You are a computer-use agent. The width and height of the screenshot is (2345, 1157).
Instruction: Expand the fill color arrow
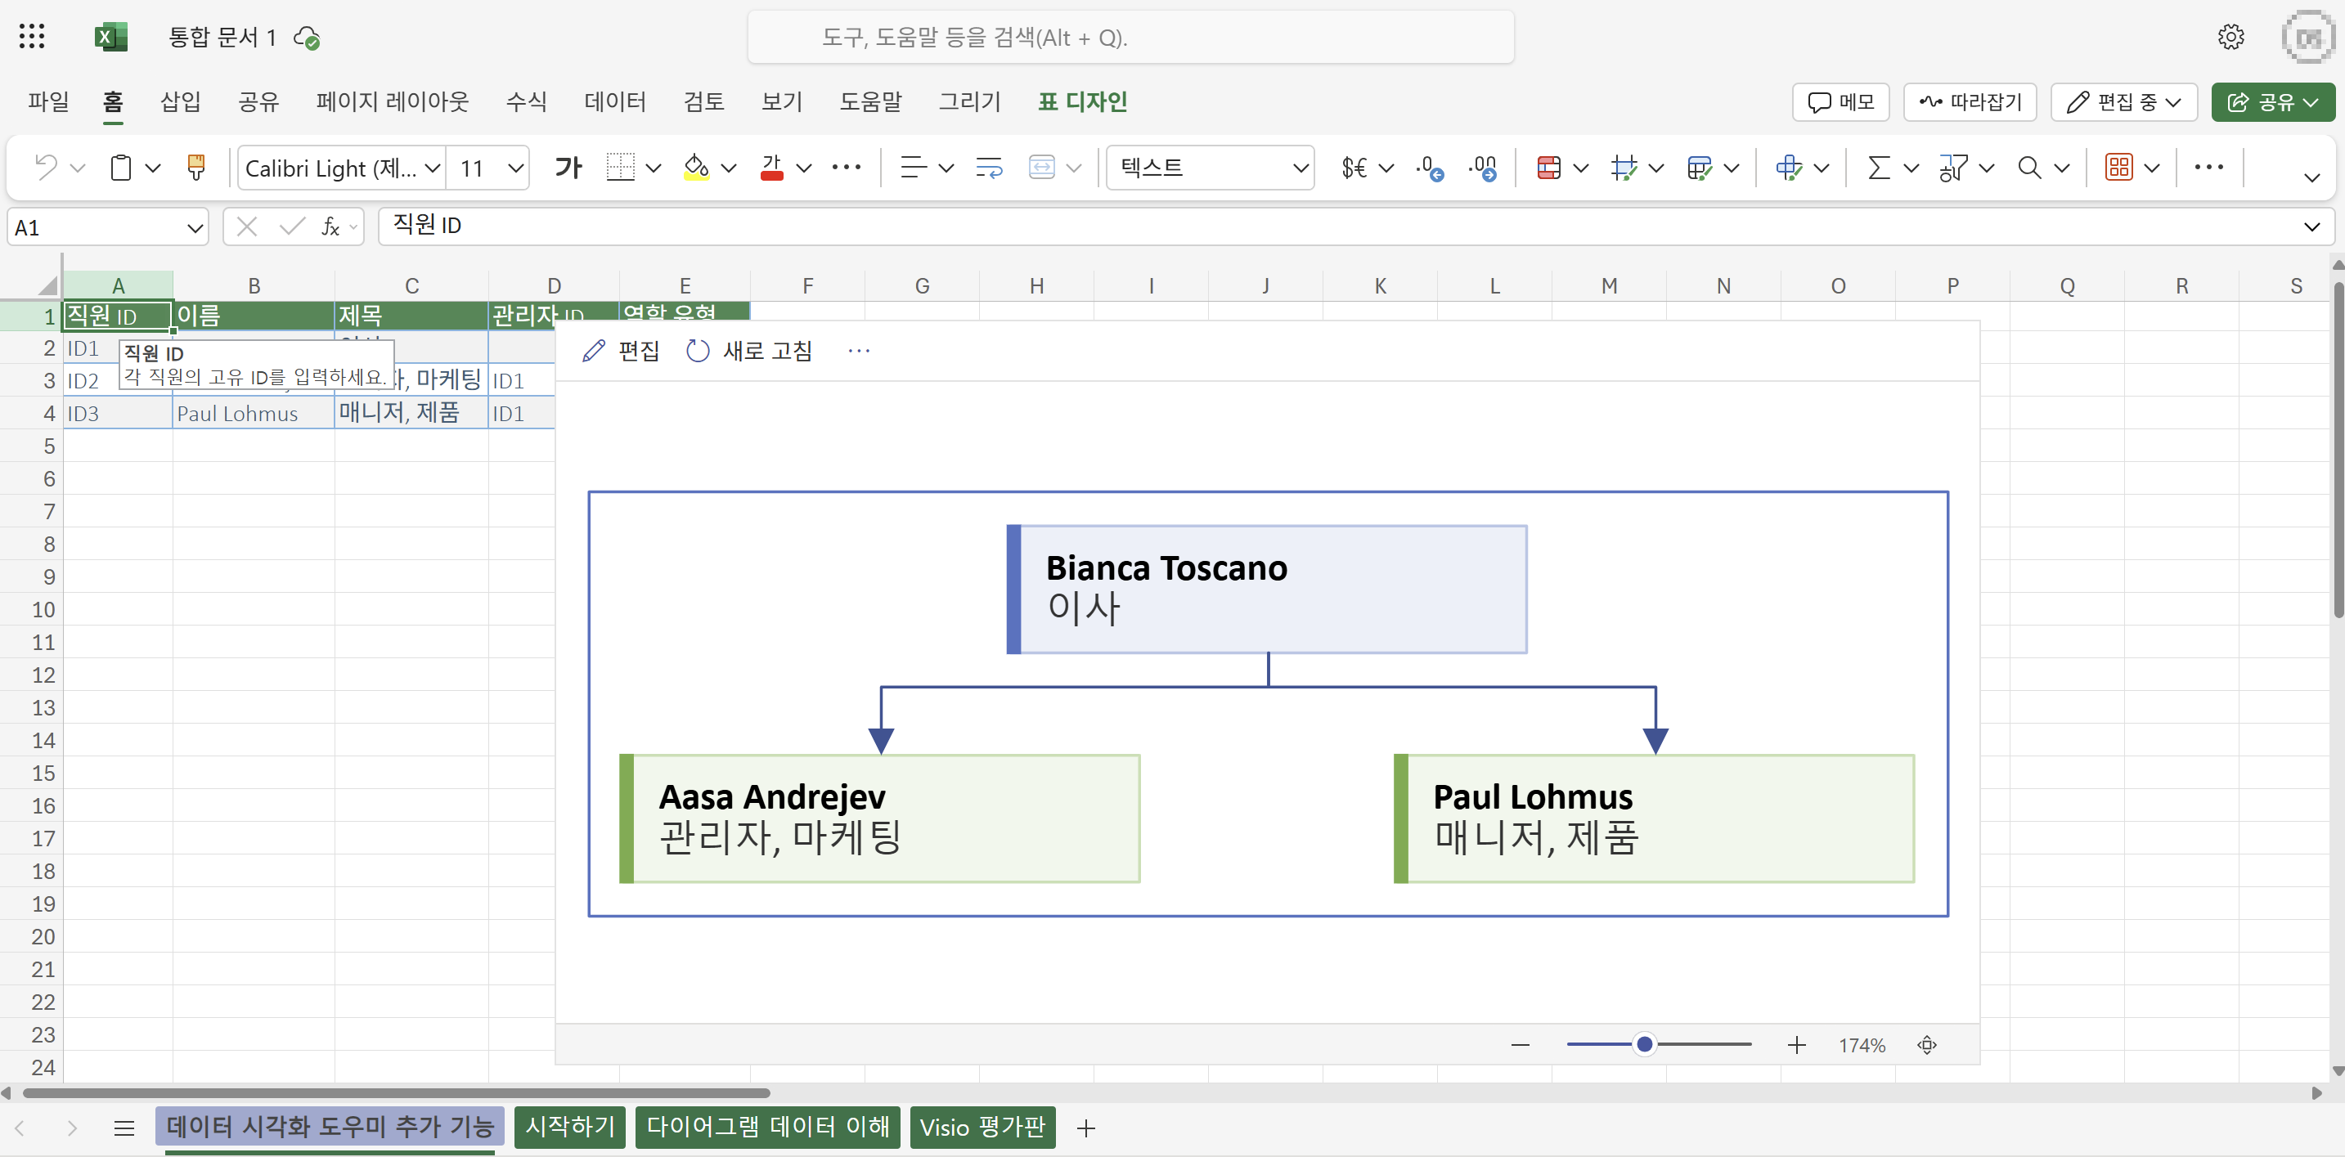point(728,168)
